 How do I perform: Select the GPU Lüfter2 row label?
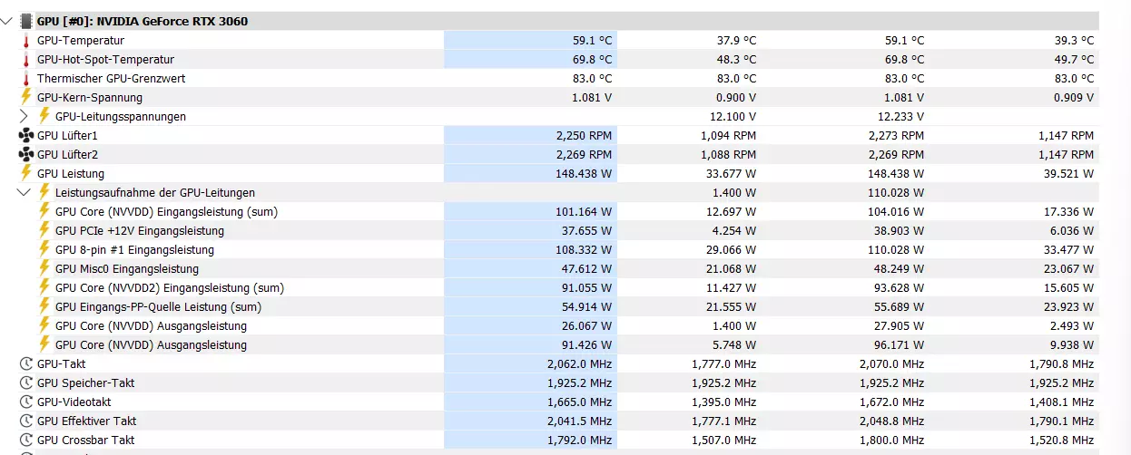coord(67,154)
